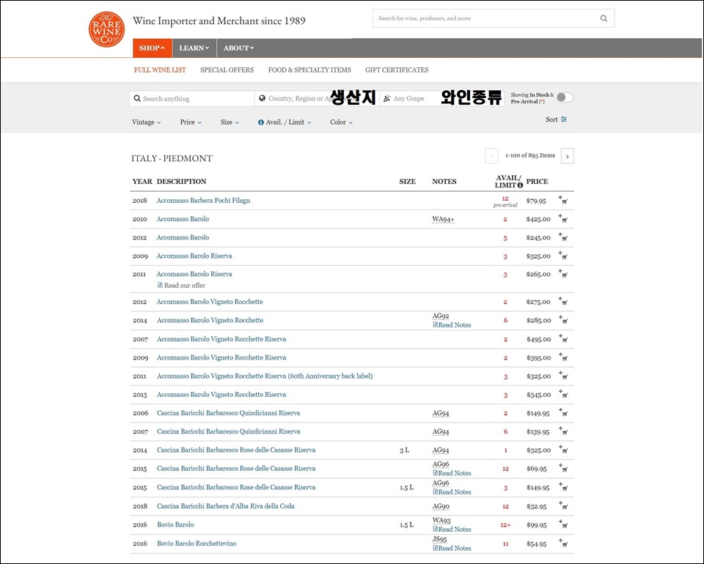The width and height of the screenshot is (704, 564).
Task: Click the main wine search field
Action: (493, 18)
